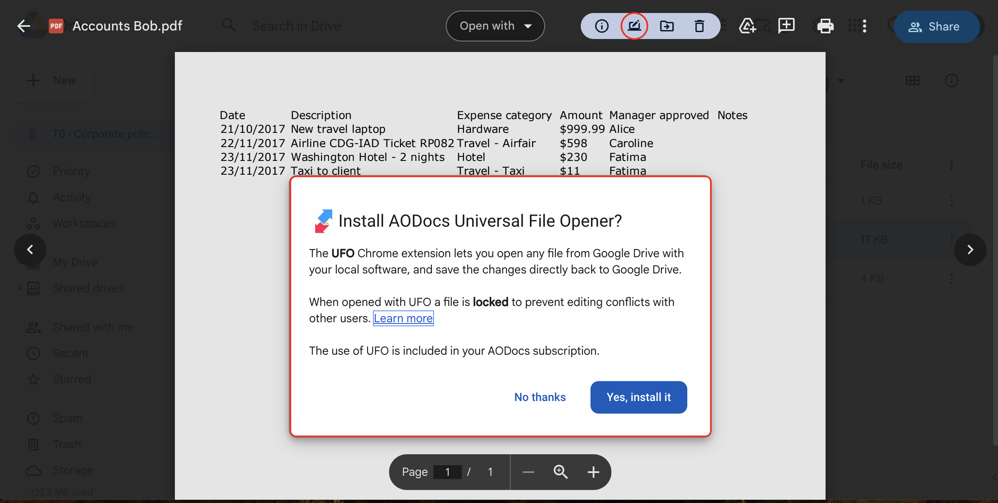Click the Share button
The width and height of the screenshot is (998, 503).
pyautogui.click(x=936, y=27)
